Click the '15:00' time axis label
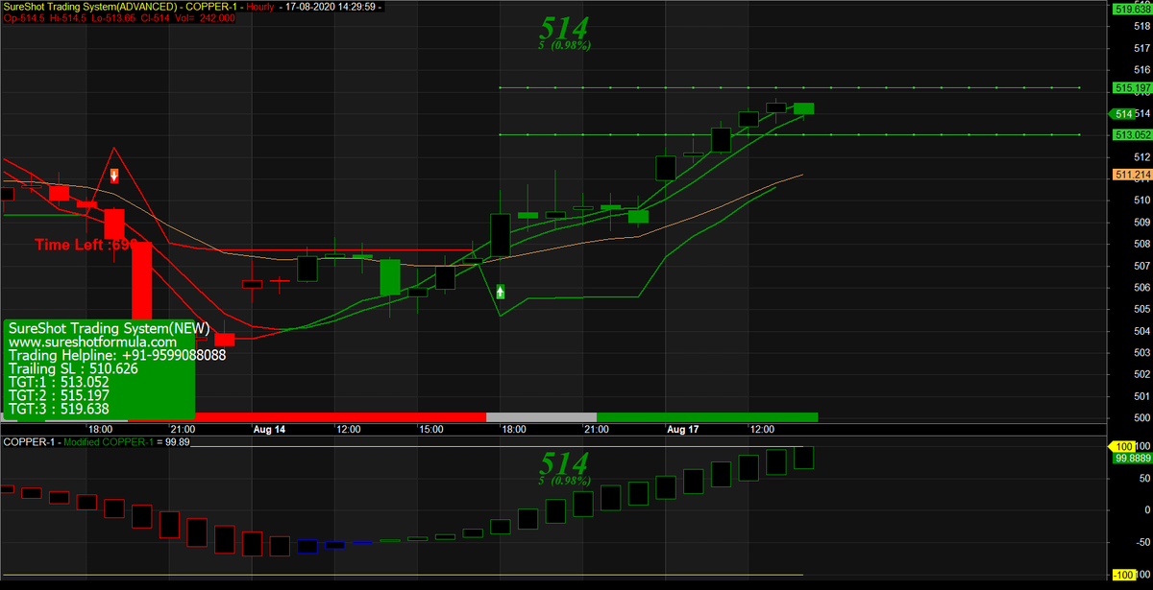 pyautogui.click(x=430, y=430)
